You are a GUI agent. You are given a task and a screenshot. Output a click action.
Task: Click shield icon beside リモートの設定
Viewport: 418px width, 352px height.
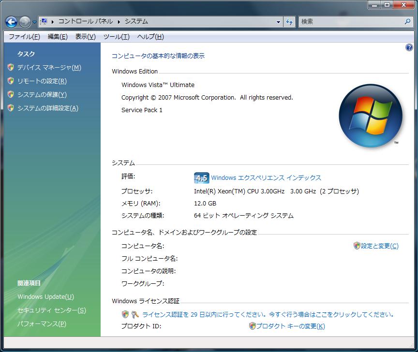tap(11, 81)
